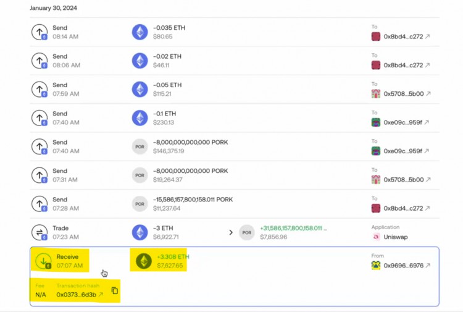Click the Send arrow icon at 08:06 AM
Image resolution: width=463 pixels, height=312 pixels.
click(x=40, y=61)
